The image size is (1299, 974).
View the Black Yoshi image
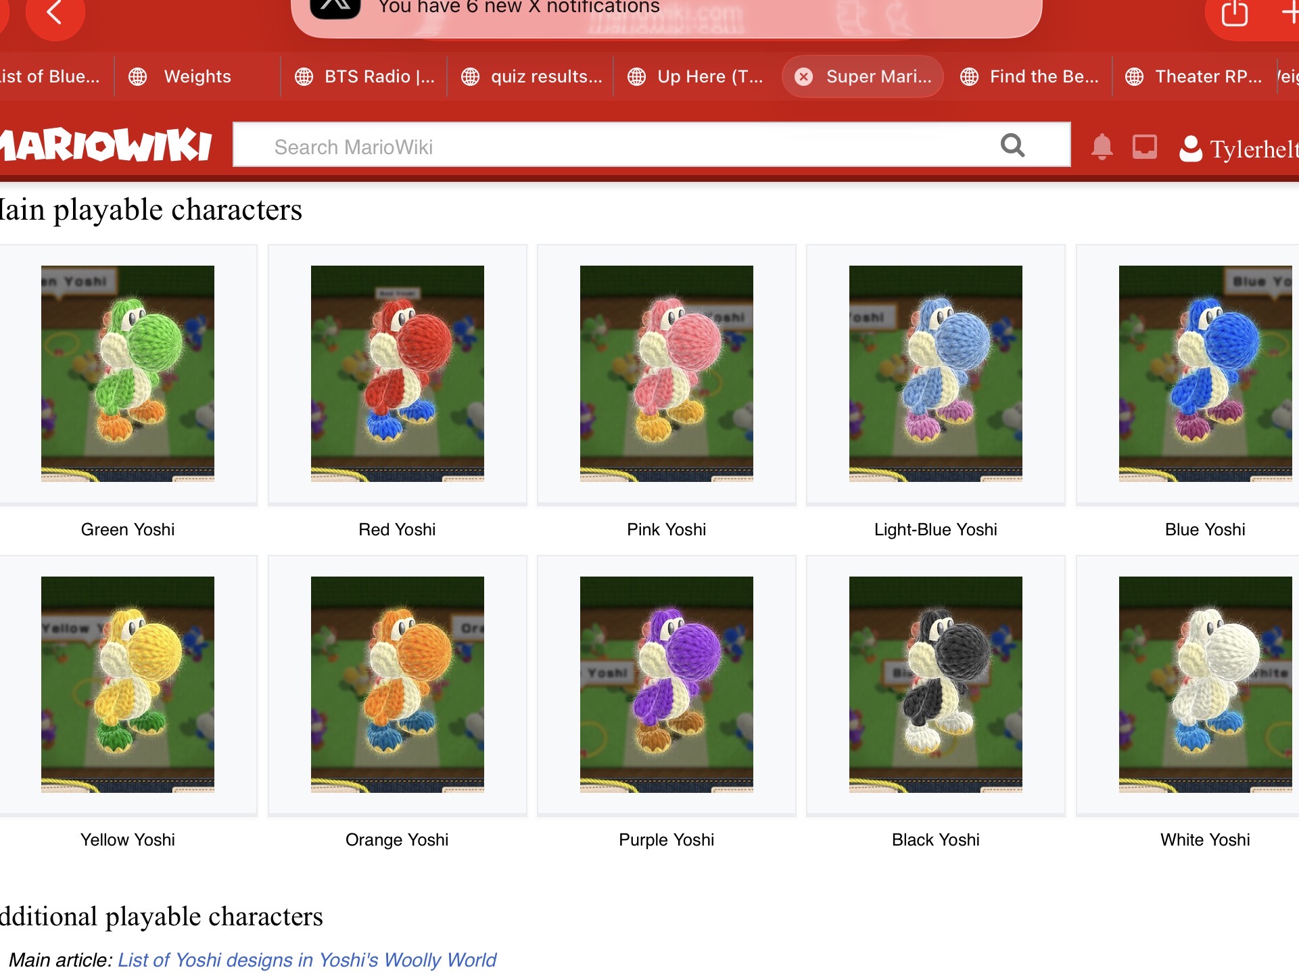[935, 684]
